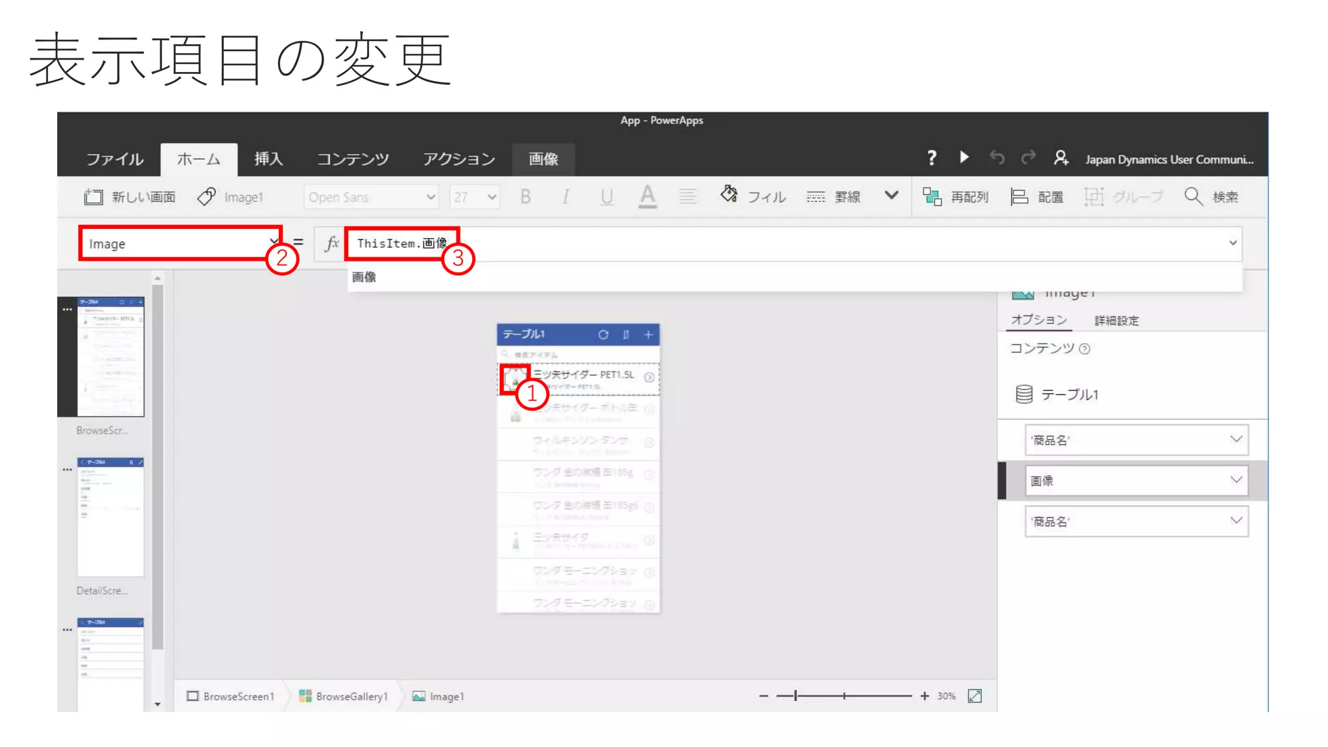The height and width of the screenshot is (747, 1328).
Task: Click the ThisItem.画像 formula field
Action: [402, 244]
